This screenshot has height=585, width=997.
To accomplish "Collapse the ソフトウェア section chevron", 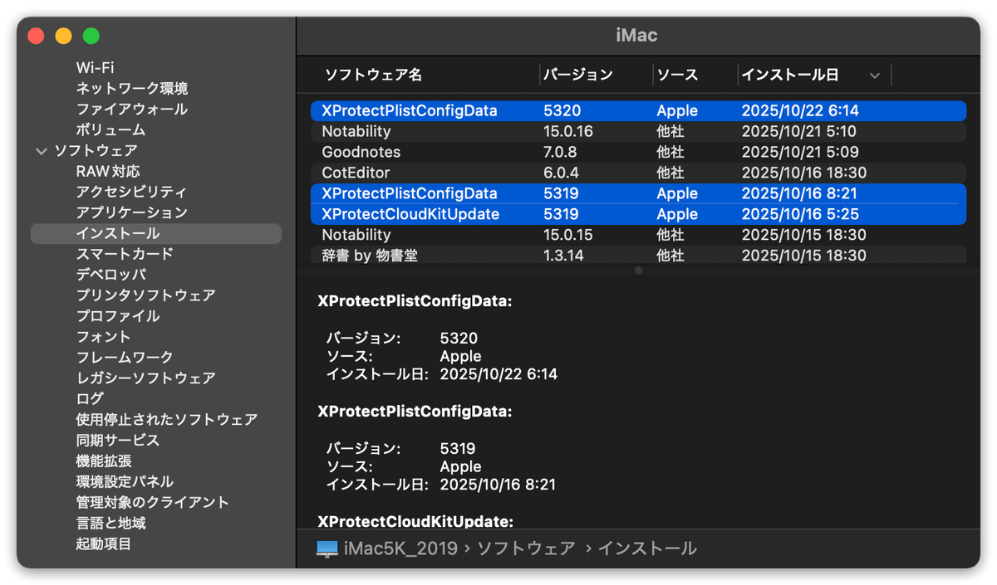I will (42, 151).
